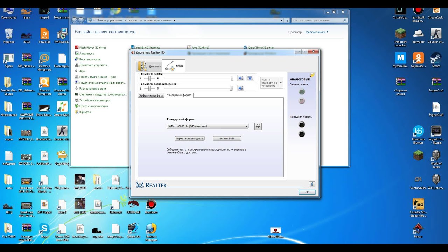
Task: Mute recording volume speaker icon
Action: (x=240, y=78)
